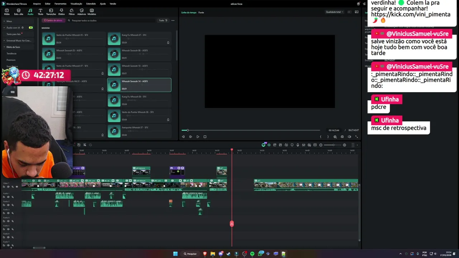Open the Título library
The width and height of the screenshot is (459, 258).
(x=40, y=12)
